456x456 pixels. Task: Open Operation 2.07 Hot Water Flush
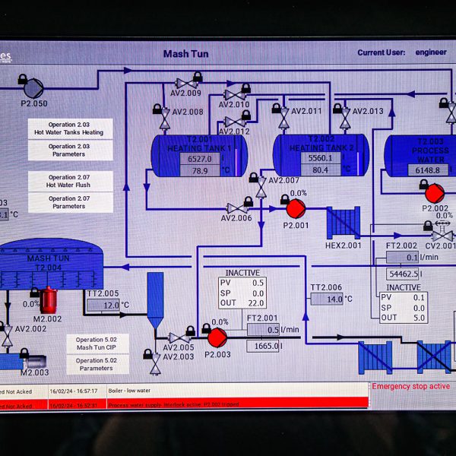click(69, 181)
